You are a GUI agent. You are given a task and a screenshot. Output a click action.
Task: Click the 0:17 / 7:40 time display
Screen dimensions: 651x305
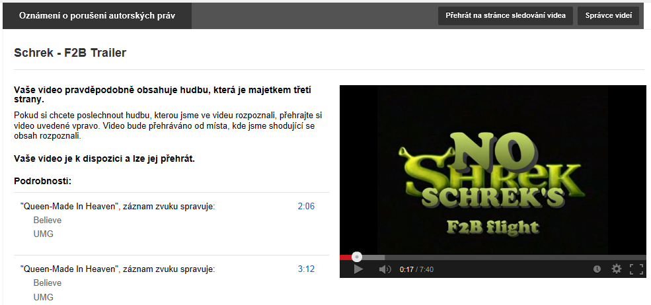tap(416, 269)
